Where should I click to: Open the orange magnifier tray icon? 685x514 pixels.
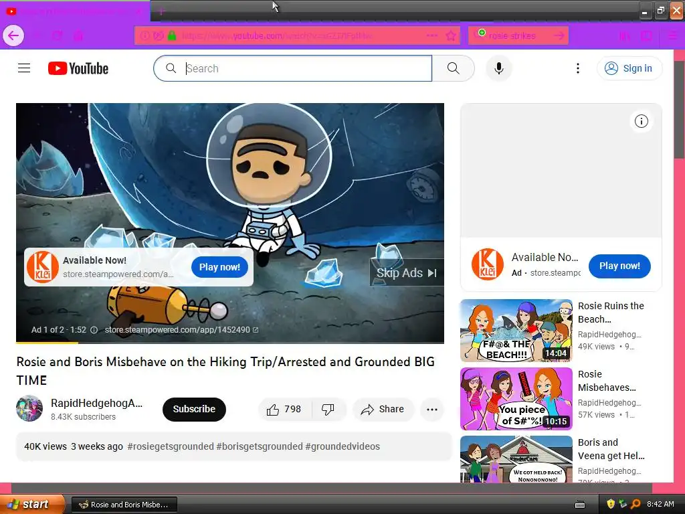tap(635, 504)
